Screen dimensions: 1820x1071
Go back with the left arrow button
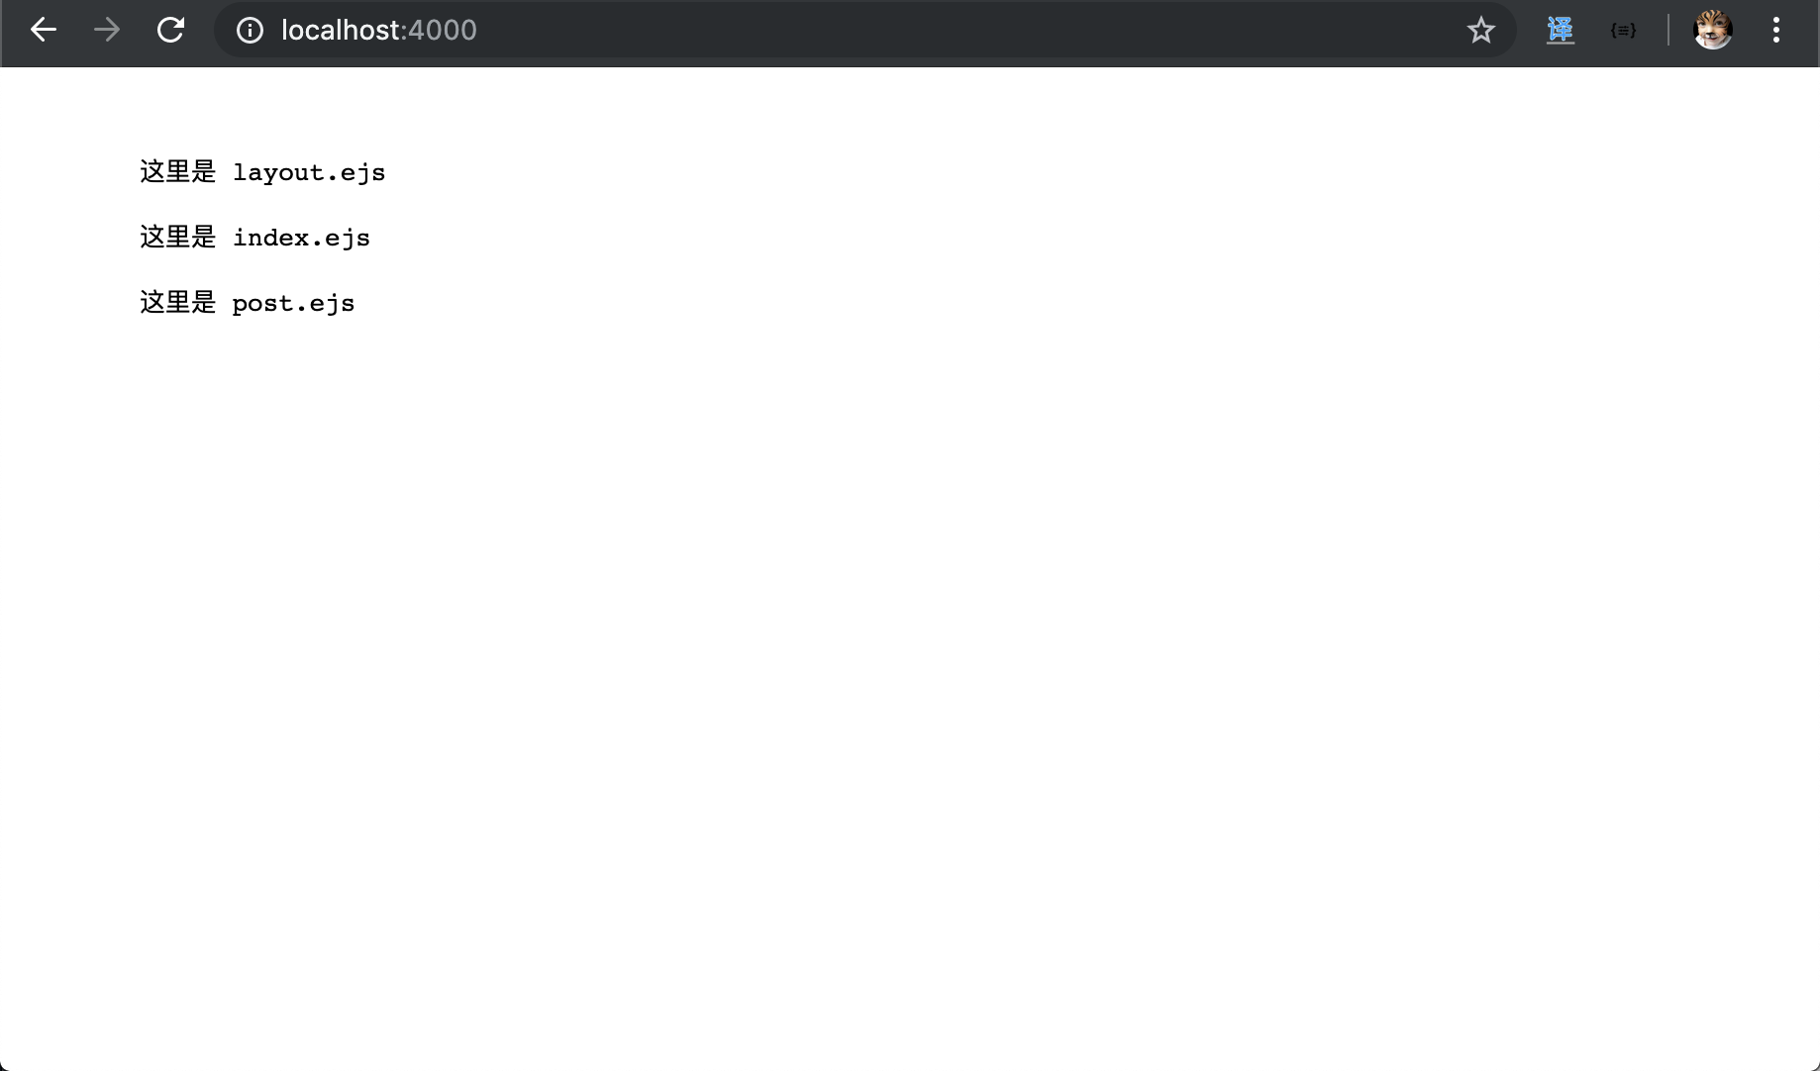point(44,30)
